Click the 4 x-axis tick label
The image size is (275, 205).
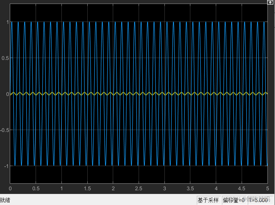[x=216, y=189]
